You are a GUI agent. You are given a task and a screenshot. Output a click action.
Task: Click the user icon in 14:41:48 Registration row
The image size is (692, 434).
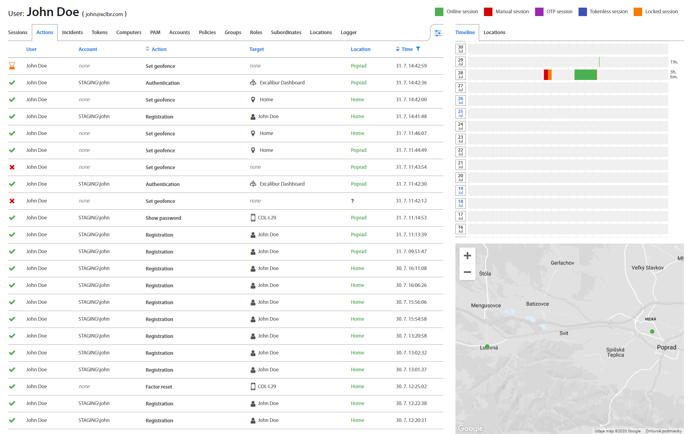(x=253, y=117)
